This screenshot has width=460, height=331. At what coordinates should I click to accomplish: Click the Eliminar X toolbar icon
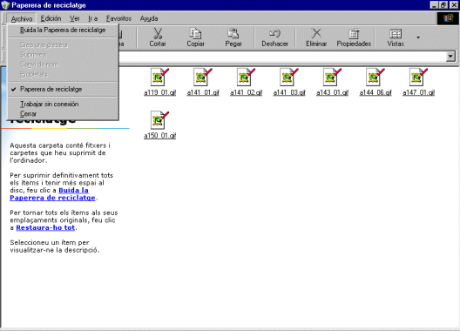pos(316,33)
